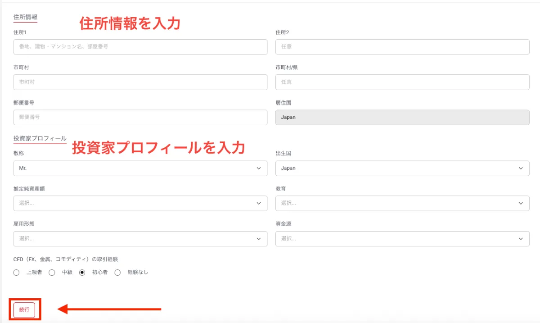
Task: Select the 経験なし trading experience radio button
Action: [117, 272]
